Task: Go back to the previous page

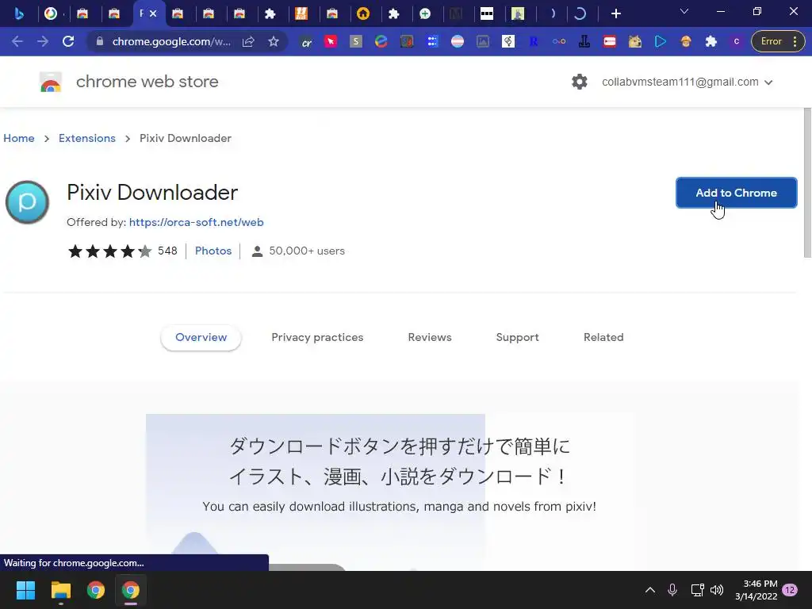Action: click(17, 41)
